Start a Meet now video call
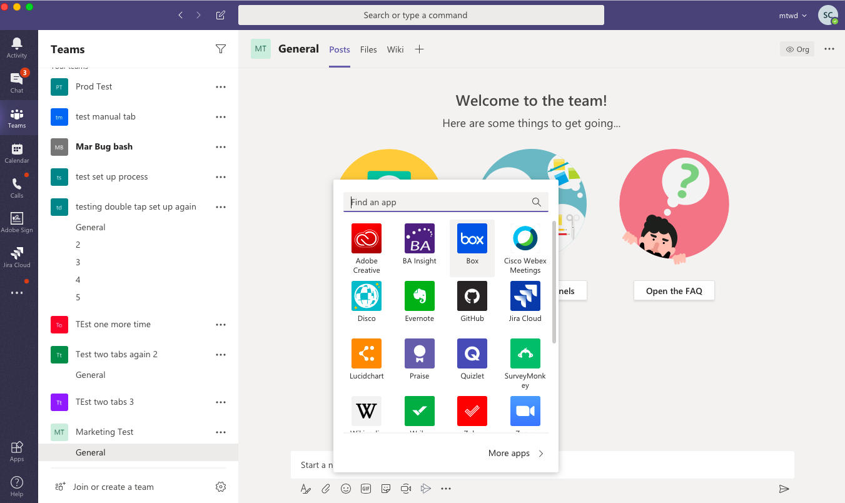This screenshot has height=503, width=845. pos(406,489)
